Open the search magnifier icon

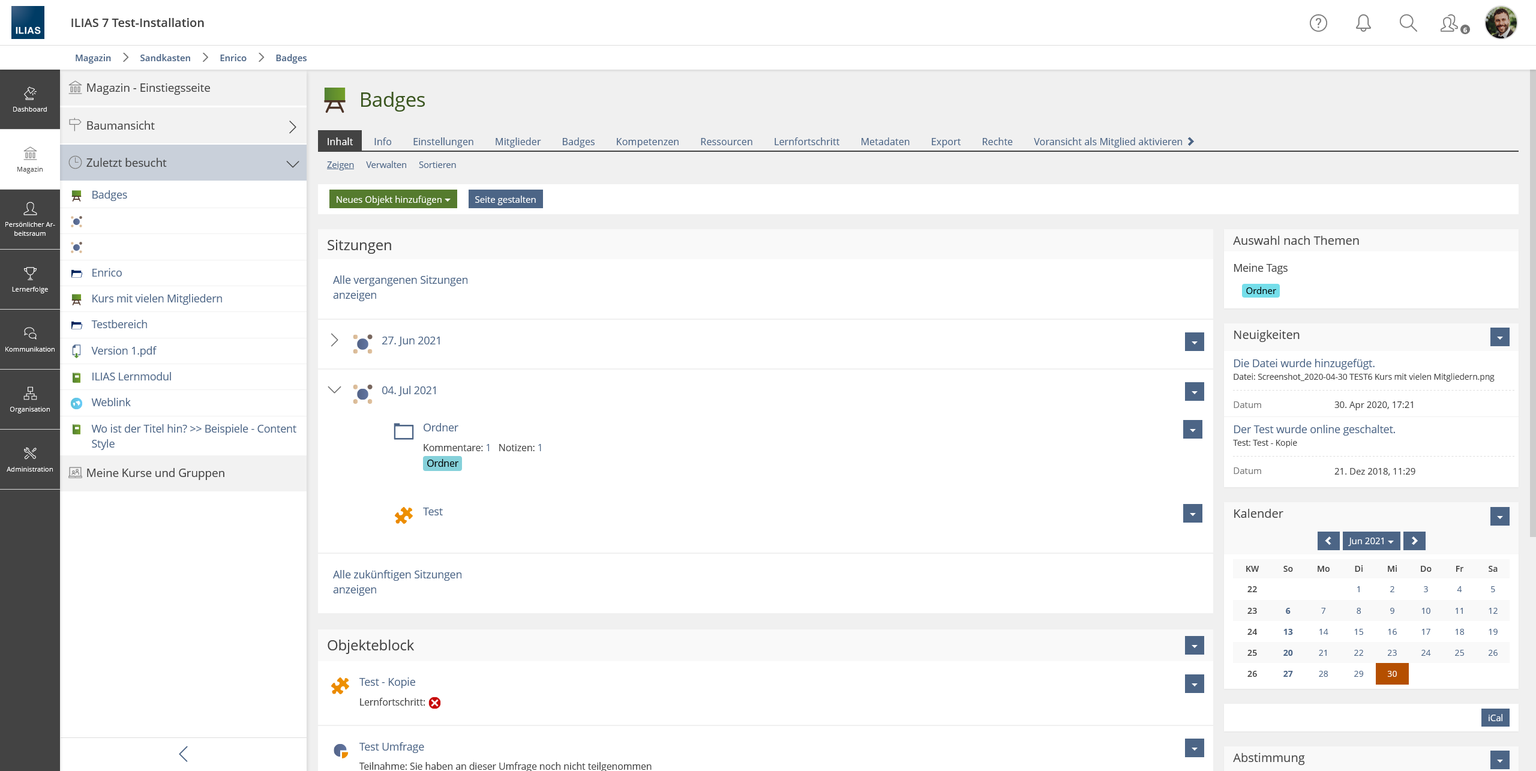[x=1408, y=23]
